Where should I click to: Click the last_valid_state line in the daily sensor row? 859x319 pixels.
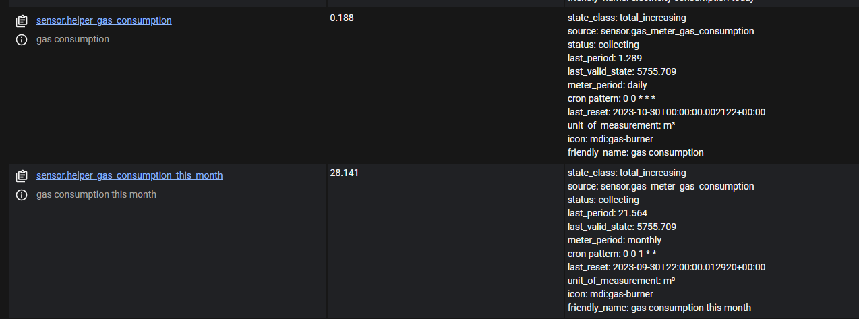(622, 71)
